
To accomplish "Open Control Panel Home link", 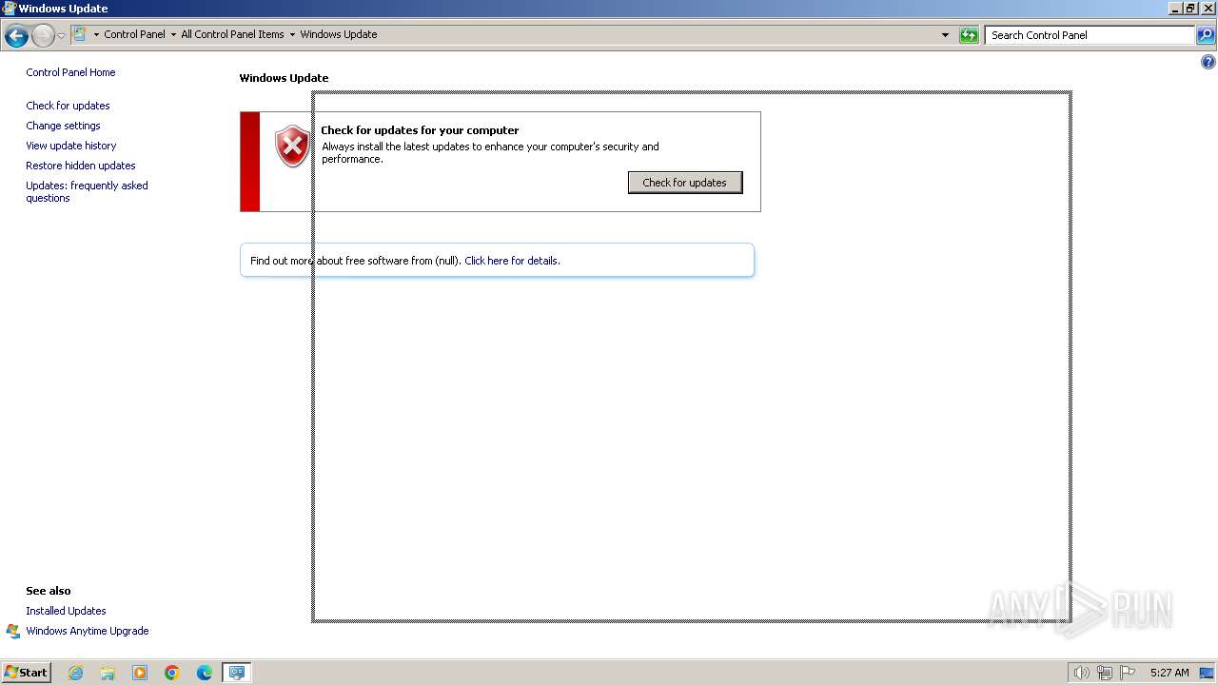I will [70, 72].
